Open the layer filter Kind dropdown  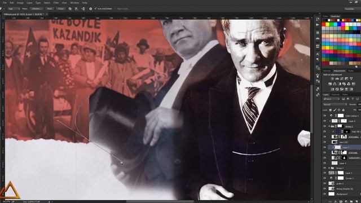pos(332,99)
